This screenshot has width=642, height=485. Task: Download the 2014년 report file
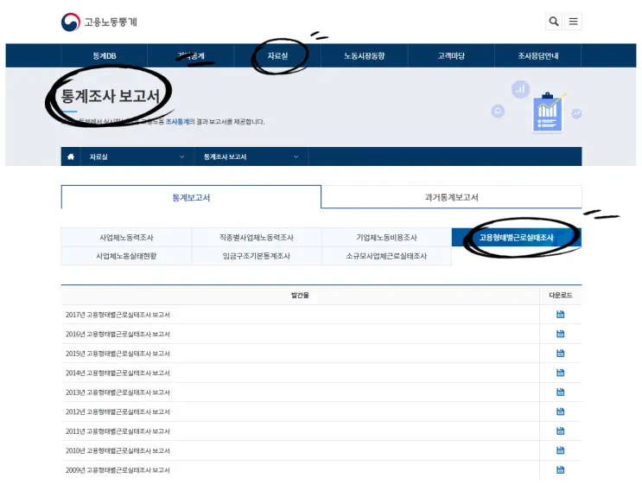[560, 373]
